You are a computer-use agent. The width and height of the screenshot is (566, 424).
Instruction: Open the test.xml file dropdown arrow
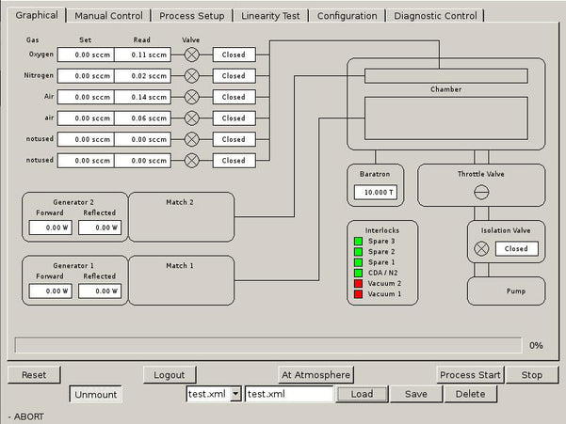click(x=235, y=394)
